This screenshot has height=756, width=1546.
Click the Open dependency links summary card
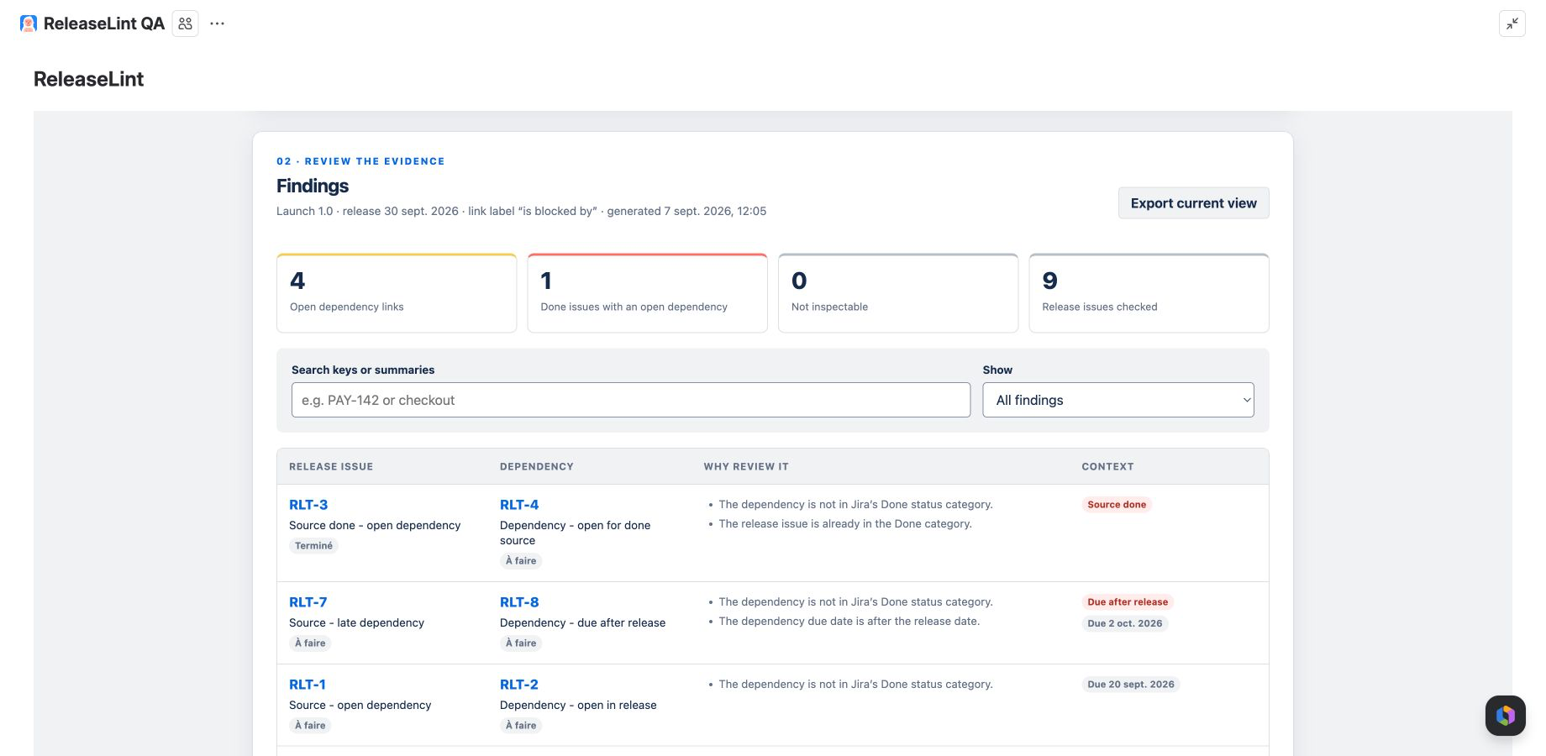click(x=397, y=293)
